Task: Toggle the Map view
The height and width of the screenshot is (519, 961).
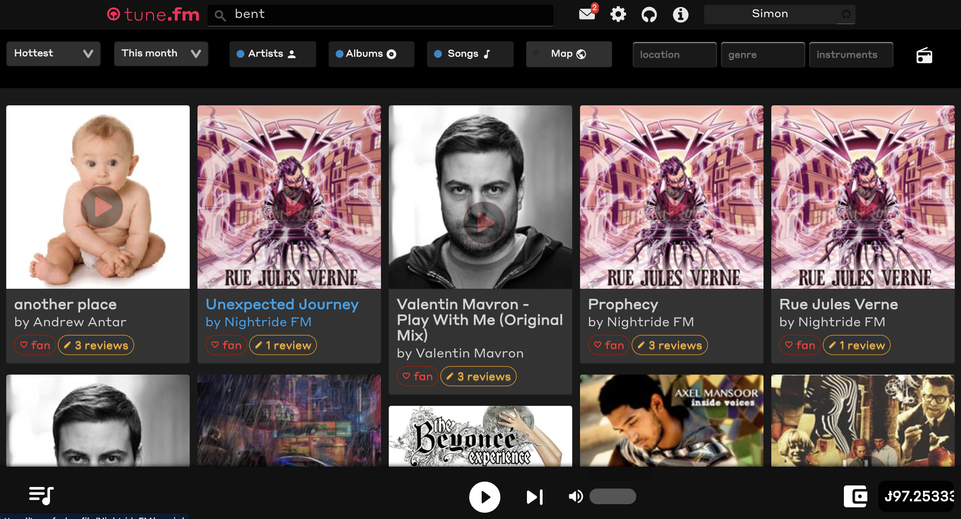Action: [569, 54]
